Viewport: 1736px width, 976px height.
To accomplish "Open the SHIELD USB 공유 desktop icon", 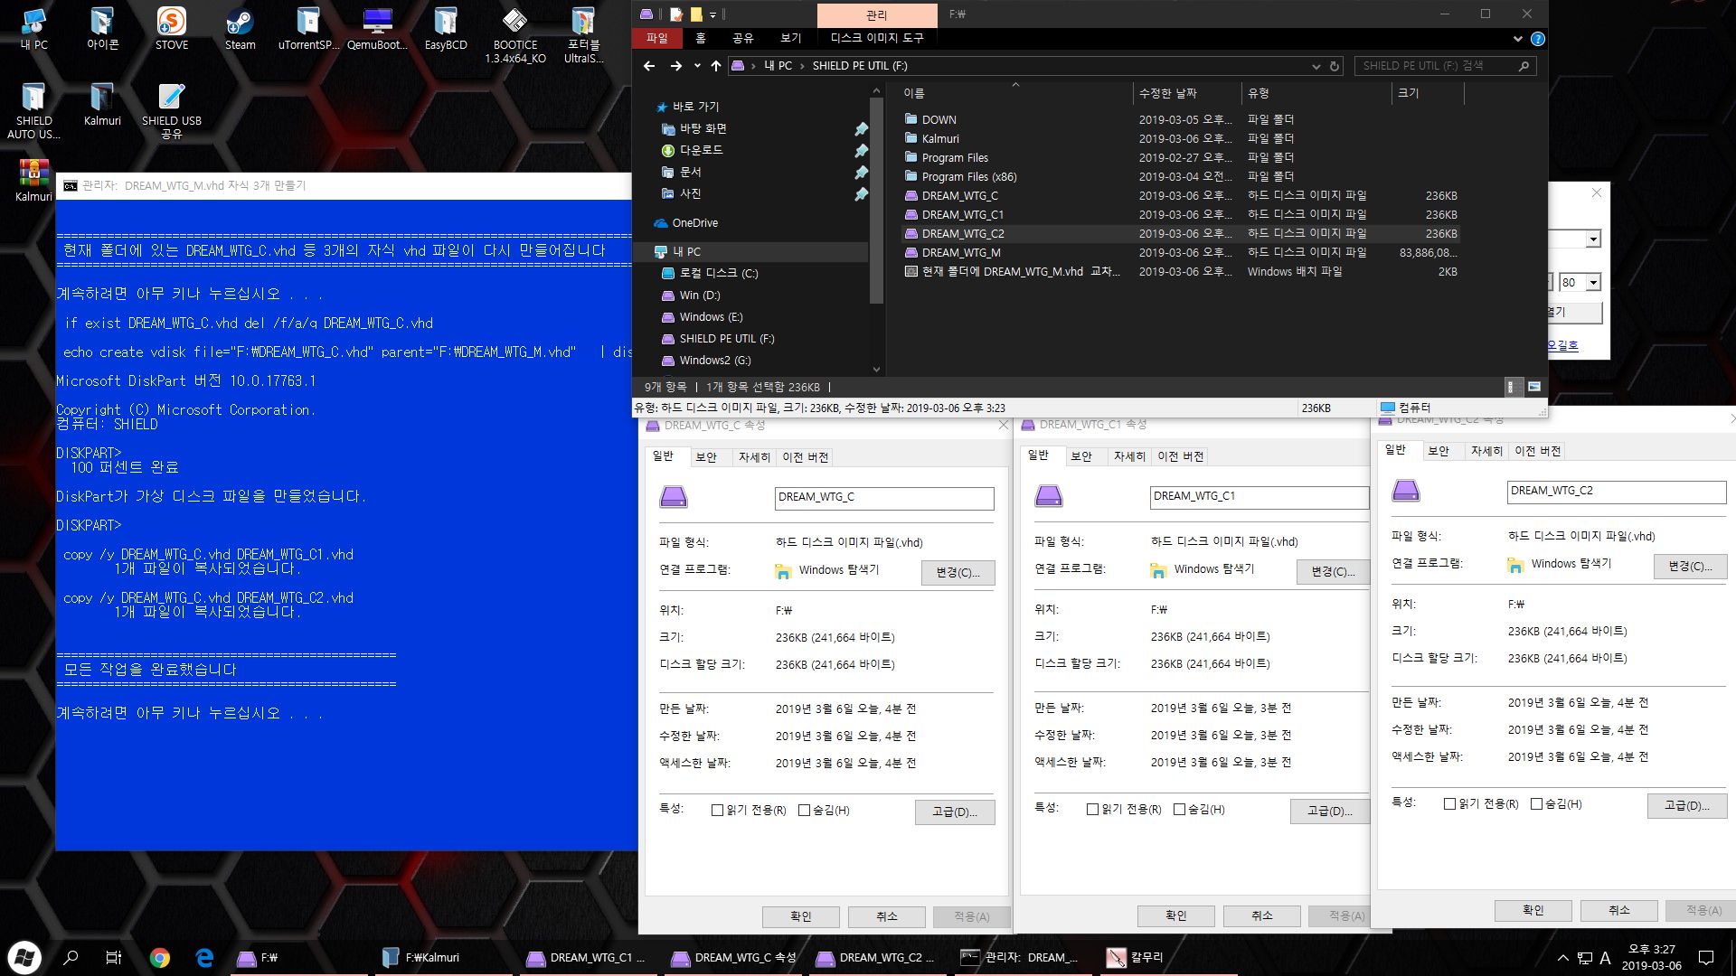I will point(171,111).
